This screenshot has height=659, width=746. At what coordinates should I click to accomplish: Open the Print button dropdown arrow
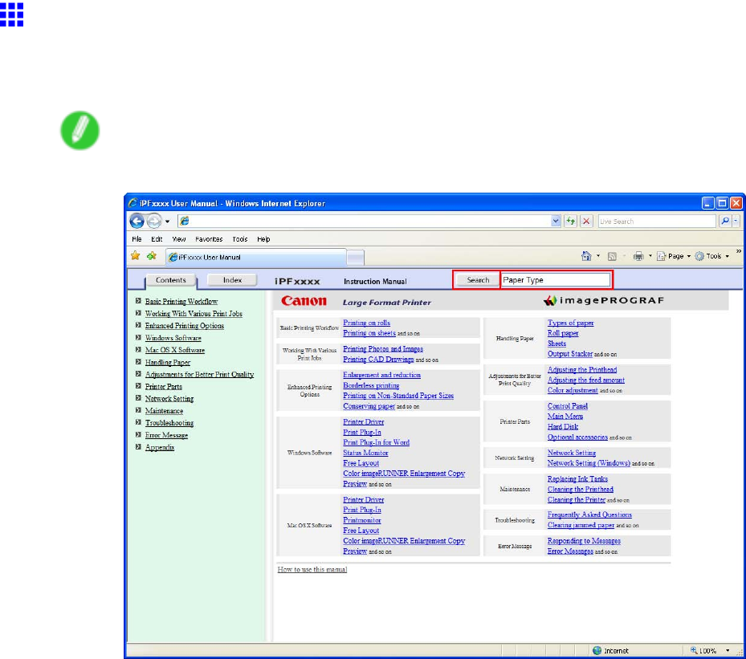point(650,256)
